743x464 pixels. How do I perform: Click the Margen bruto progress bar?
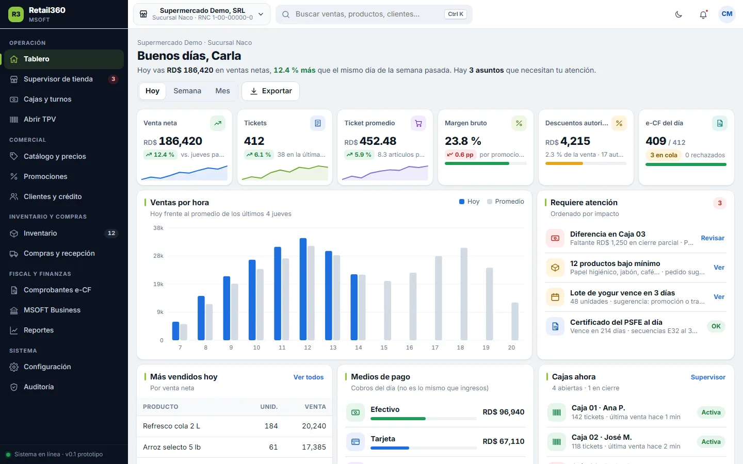tap(486, 163)
